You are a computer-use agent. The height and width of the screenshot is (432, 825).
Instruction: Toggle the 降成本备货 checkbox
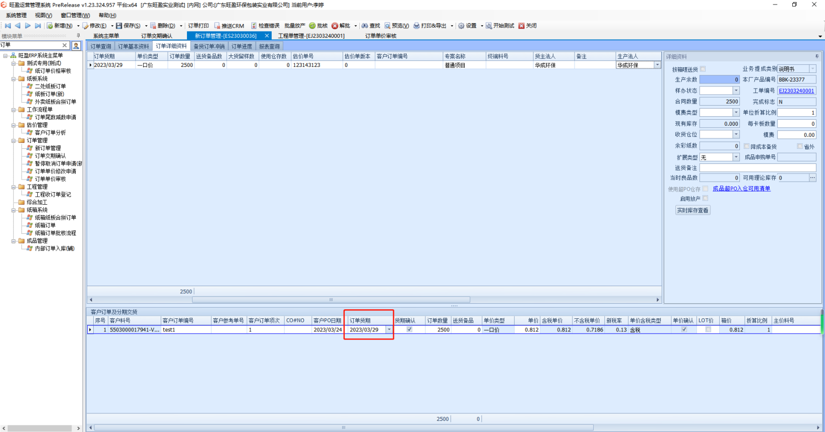click(x=746, y=146)
